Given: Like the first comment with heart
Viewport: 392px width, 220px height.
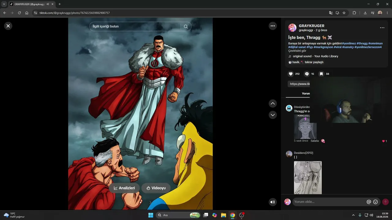Looking at the screenshot, I should point(383,141).
